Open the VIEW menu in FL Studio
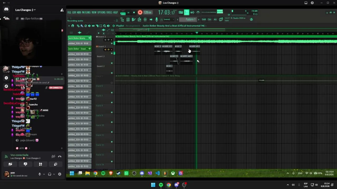This screenshot has height=189, width=337. 94,12
